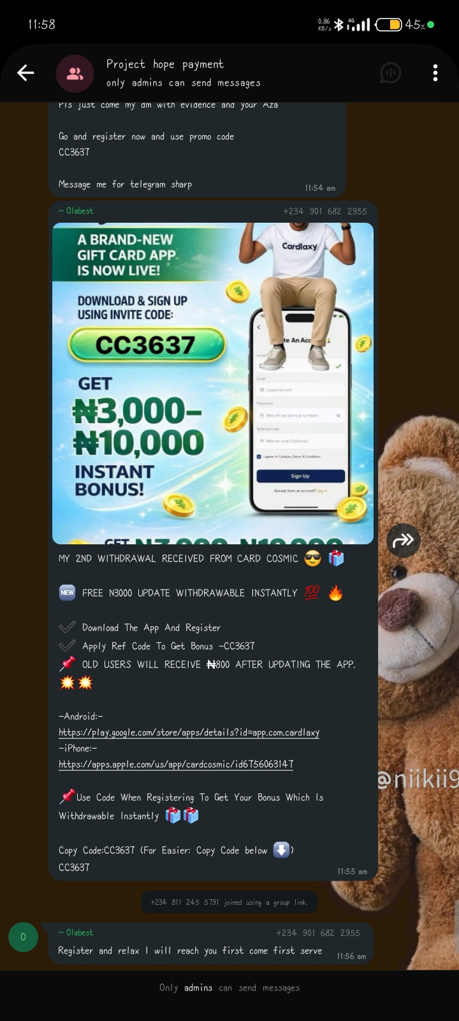The height and width of the screenshot is (1021, 459).
Task: Tap the voice chat bubble icon
Action: coord(391,73)
